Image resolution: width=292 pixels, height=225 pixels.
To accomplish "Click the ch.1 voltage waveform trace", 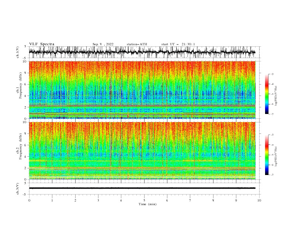I will pyautogui.click(x=142, y=52).
